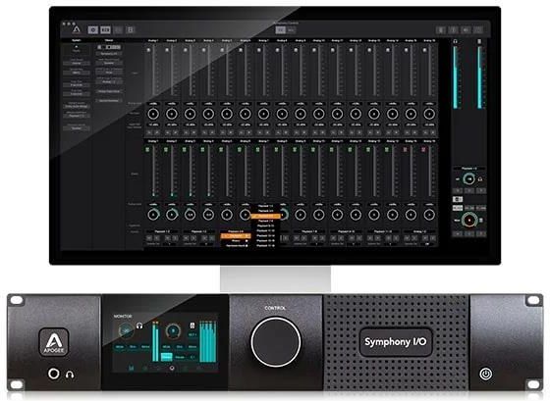Toggle the Analog 1 input channel checkbox

coord(148,50)
